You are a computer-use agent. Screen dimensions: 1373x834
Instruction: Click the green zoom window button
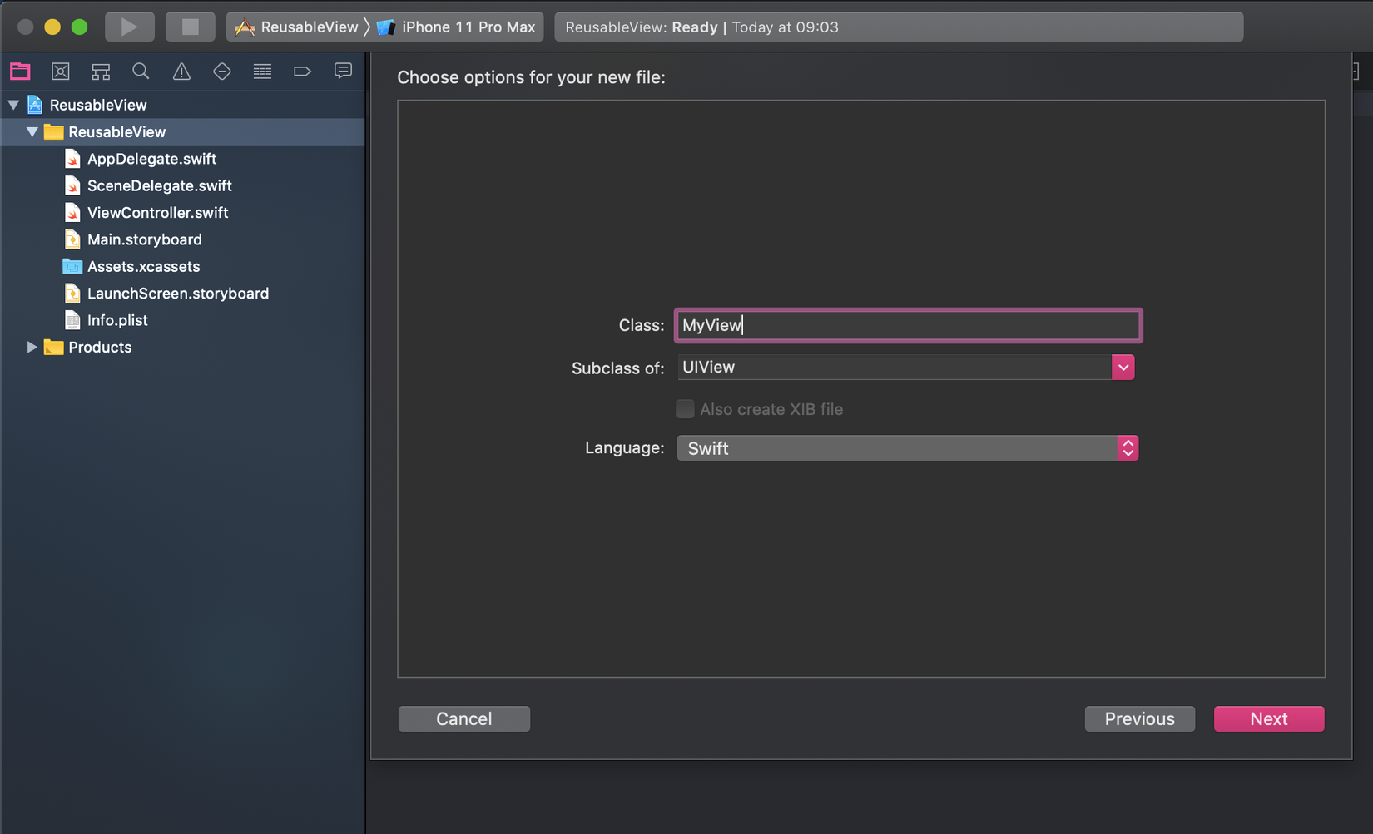(80, 27)
